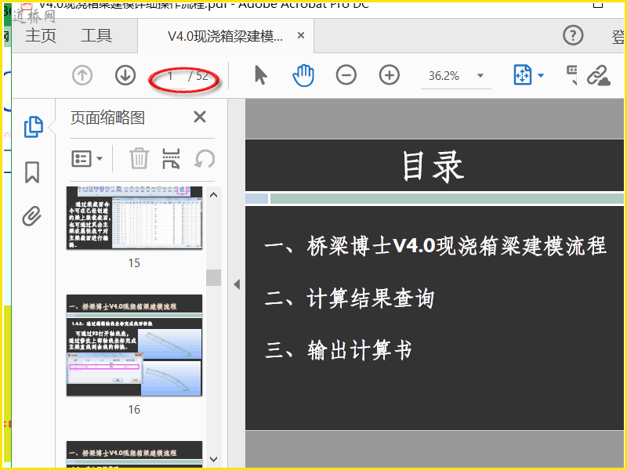Close the V4.0现浇箱梁建模 document tab
This screenshot has height=470, width=627.
pos(301,35)
